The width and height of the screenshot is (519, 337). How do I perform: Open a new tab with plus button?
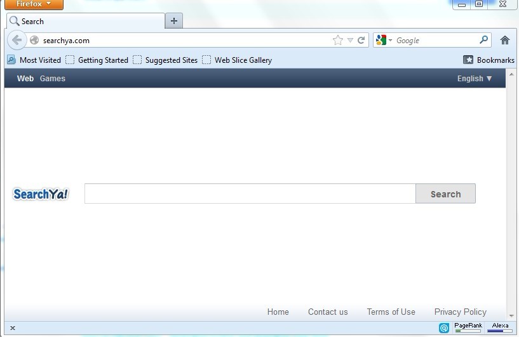[x=174, y=21]
